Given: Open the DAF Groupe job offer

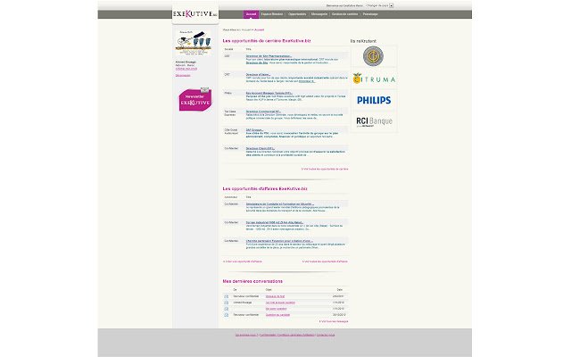Looking at the screenshot, I should pos(254,130).
